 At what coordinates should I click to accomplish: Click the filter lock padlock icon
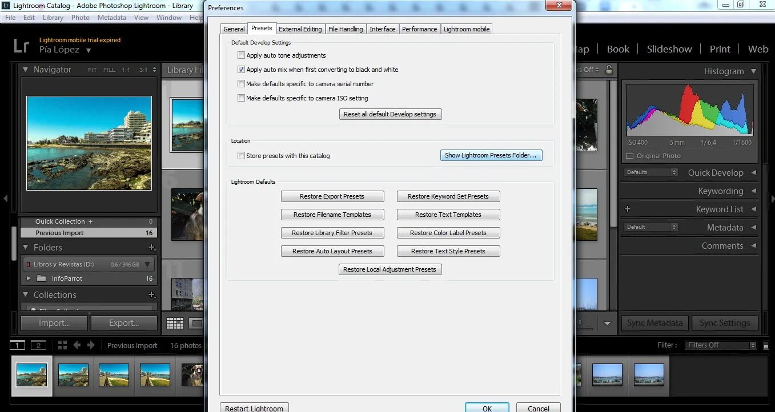pyautogui.click(x=609, y=70)
